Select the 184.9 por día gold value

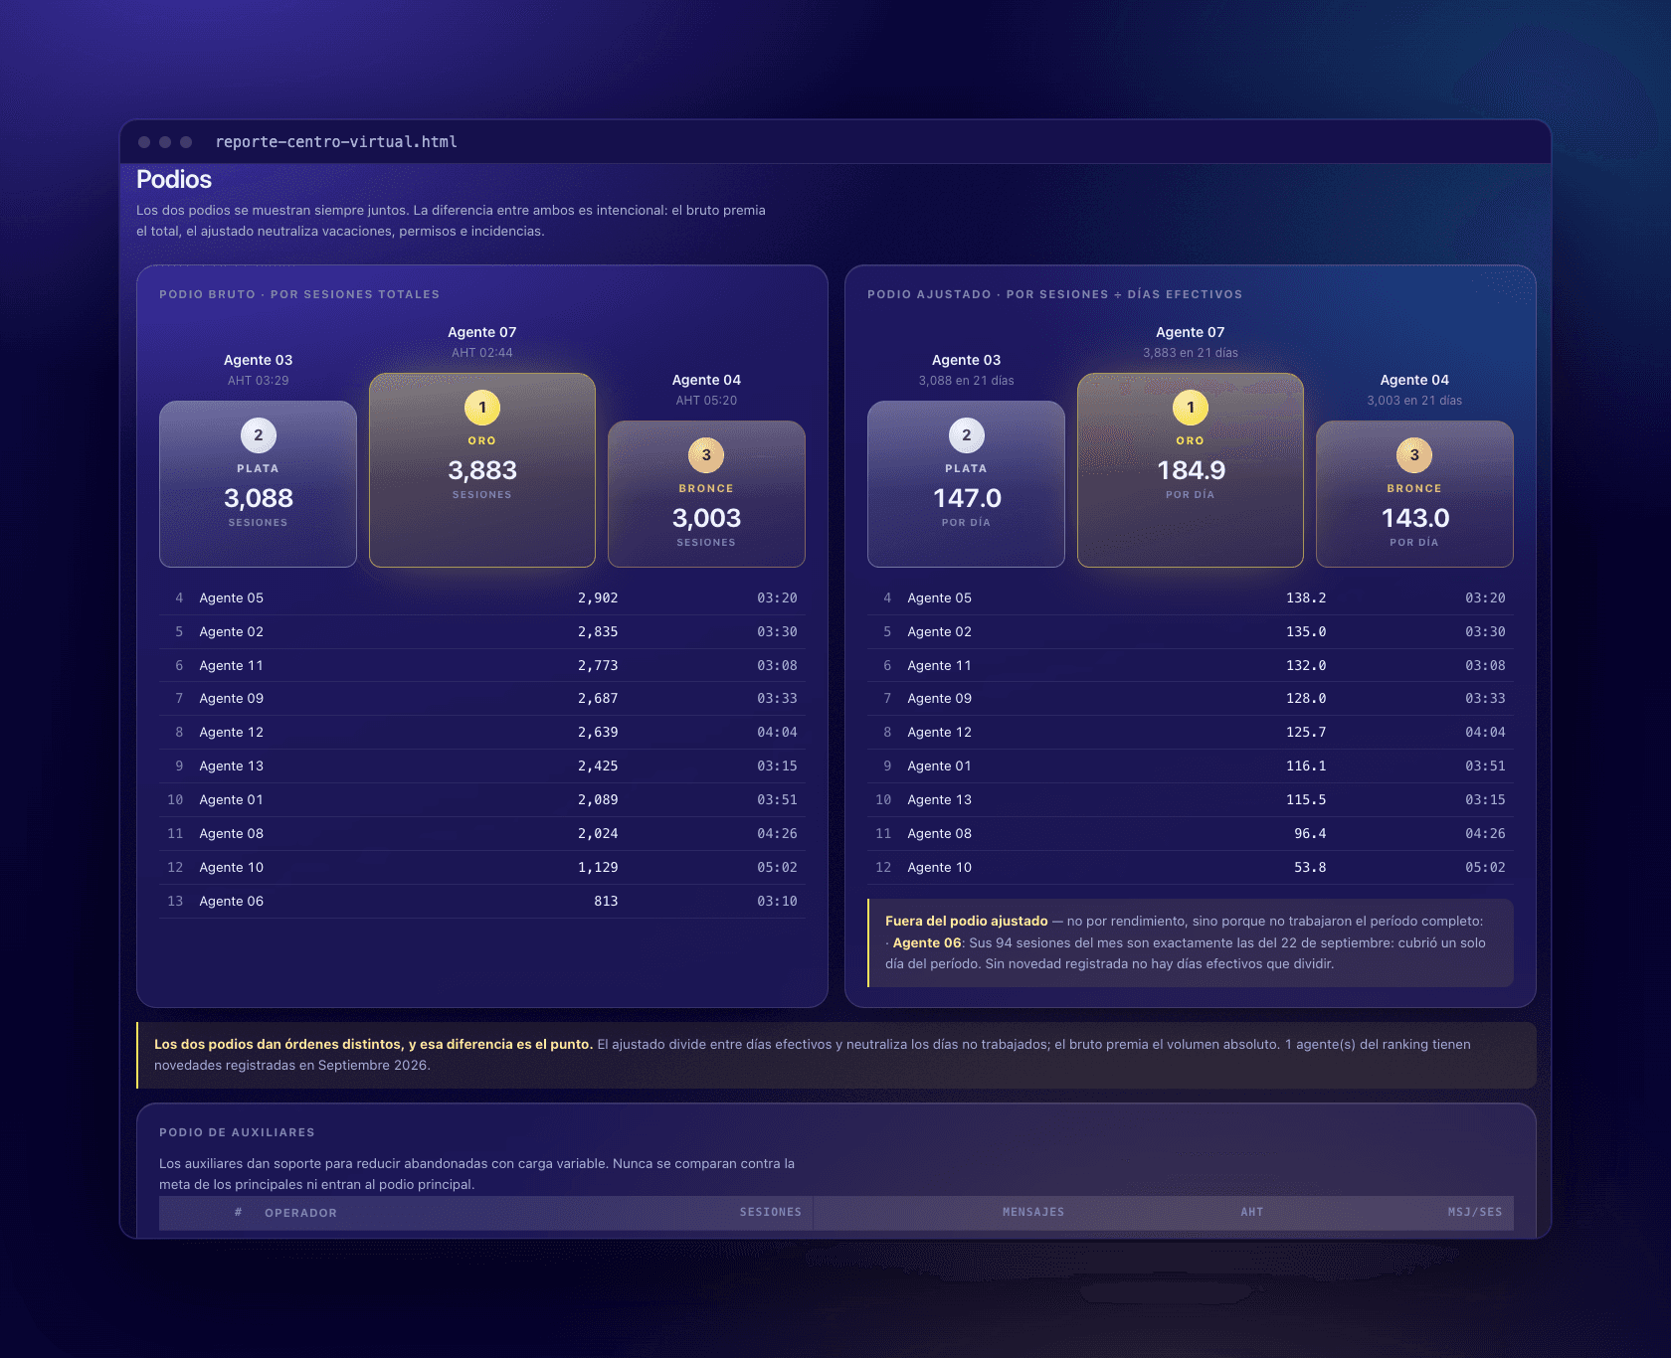click(x=1191, y=470)
